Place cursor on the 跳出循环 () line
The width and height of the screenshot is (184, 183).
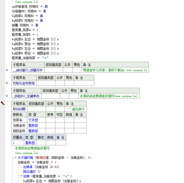coord(32,172)
